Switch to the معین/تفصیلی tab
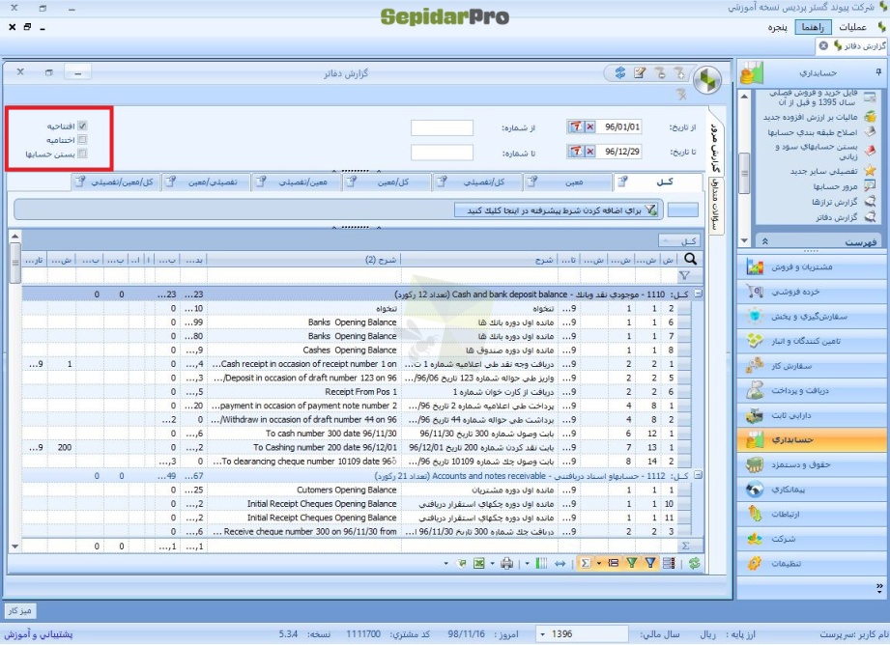The image size is (890, 645). (297, 182)
